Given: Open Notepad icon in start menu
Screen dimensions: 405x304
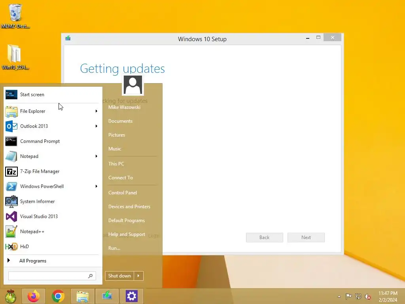Looking at the screenshot, I should coord(11,156).
